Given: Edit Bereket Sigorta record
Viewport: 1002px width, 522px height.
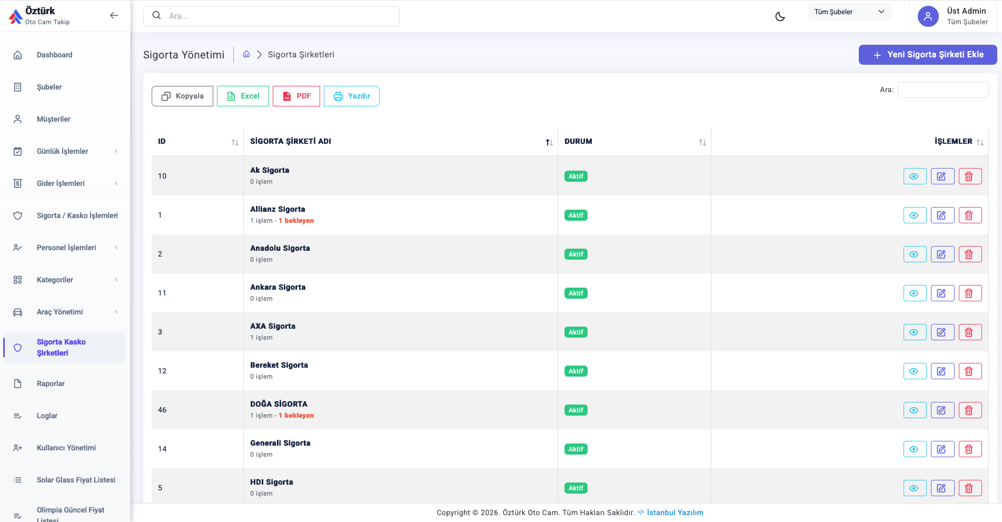Looking at the screenshot, I should pyautogui.click(x=943, y=371).
